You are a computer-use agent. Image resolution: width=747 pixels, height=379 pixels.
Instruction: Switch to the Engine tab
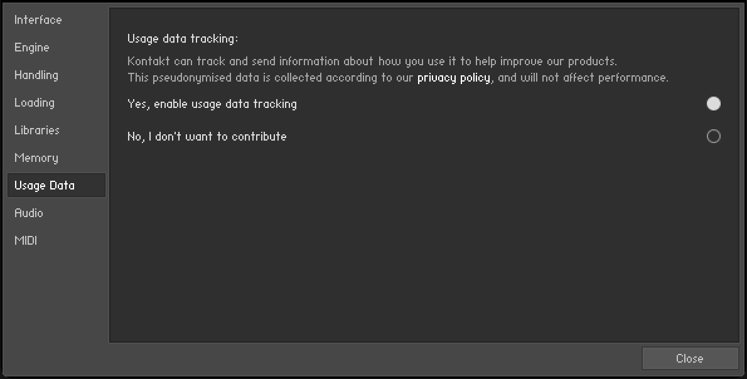click(32, 48)
